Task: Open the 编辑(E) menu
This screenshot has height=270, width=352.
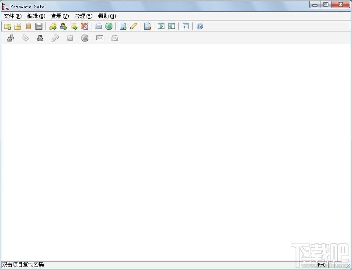Action: click(36, 16)
